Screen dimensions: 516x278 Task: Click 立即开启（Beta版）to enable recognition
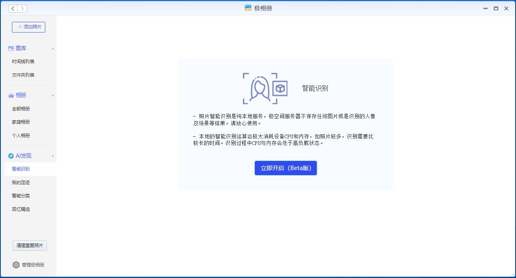point(285,168)
